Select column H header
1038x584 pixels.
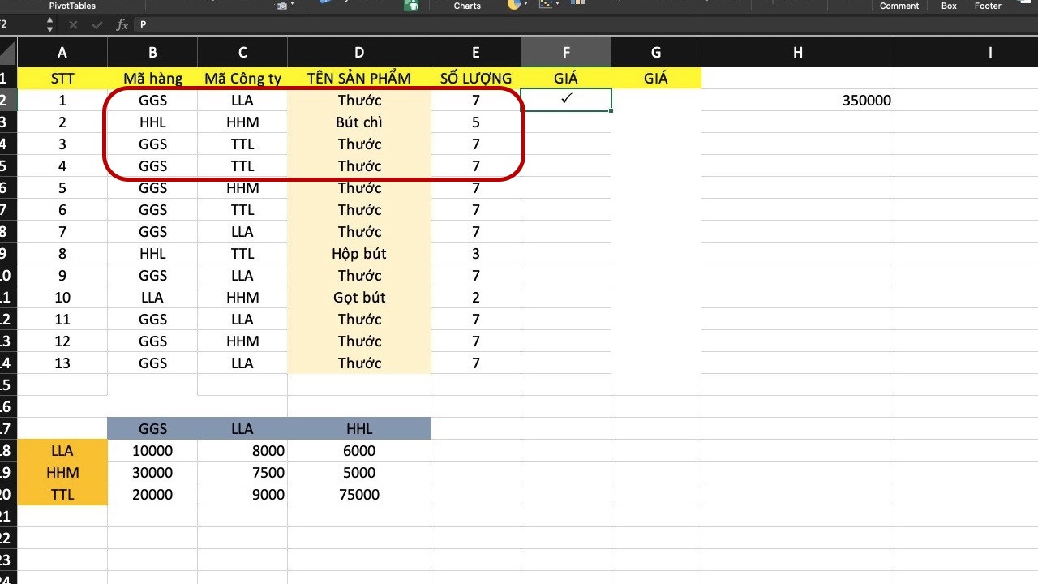(798, 53)
